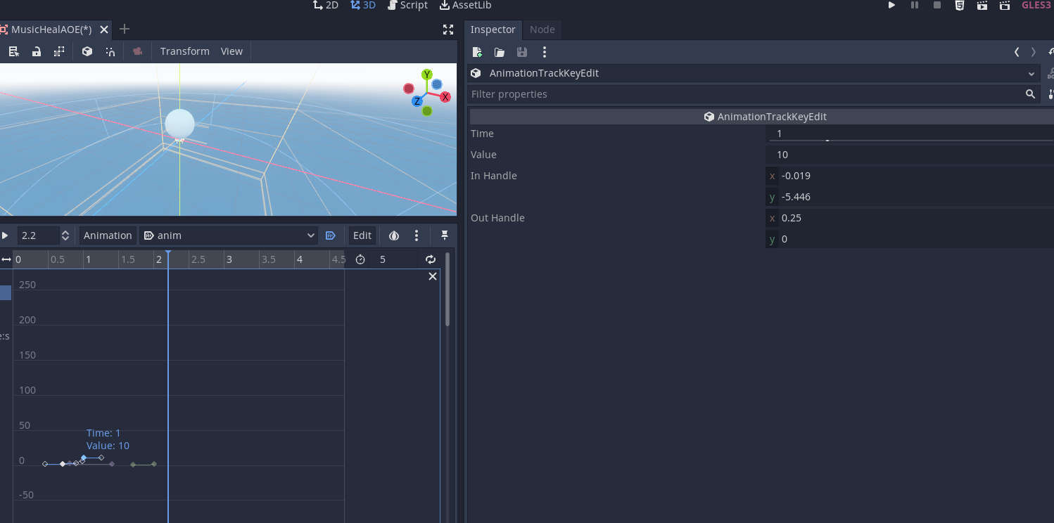This screenshot has width=1054, height=523.
Task: Stop the running scene
Action: 936,5
